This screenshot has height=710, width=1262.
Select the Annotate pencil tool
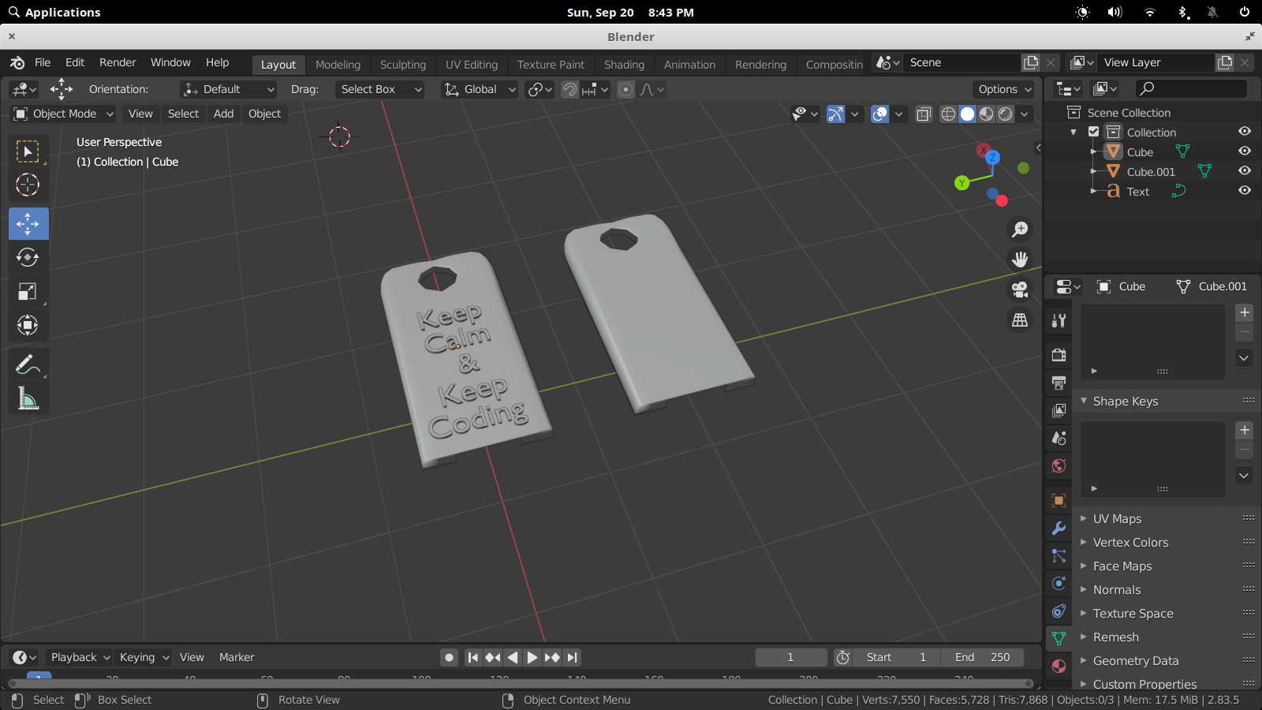point(28,364)
